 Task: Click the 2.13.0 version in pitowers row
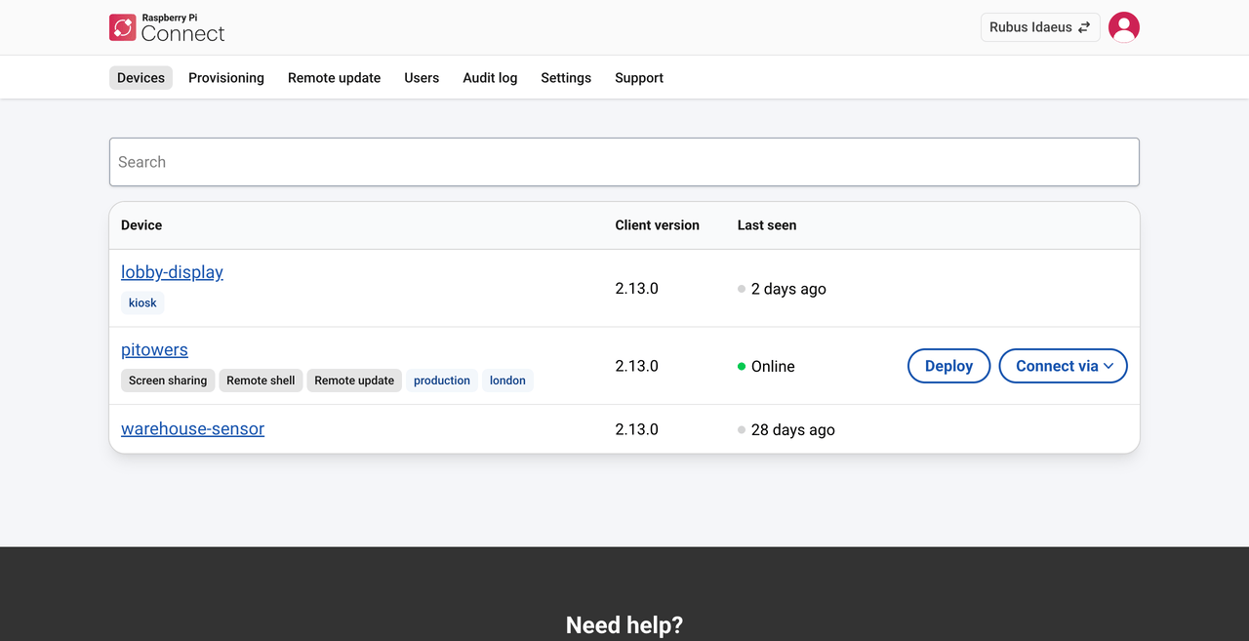tap(636, 366)
